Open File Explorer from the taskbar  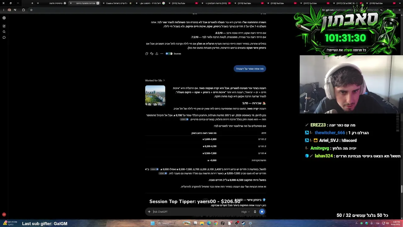click(202, 223)
